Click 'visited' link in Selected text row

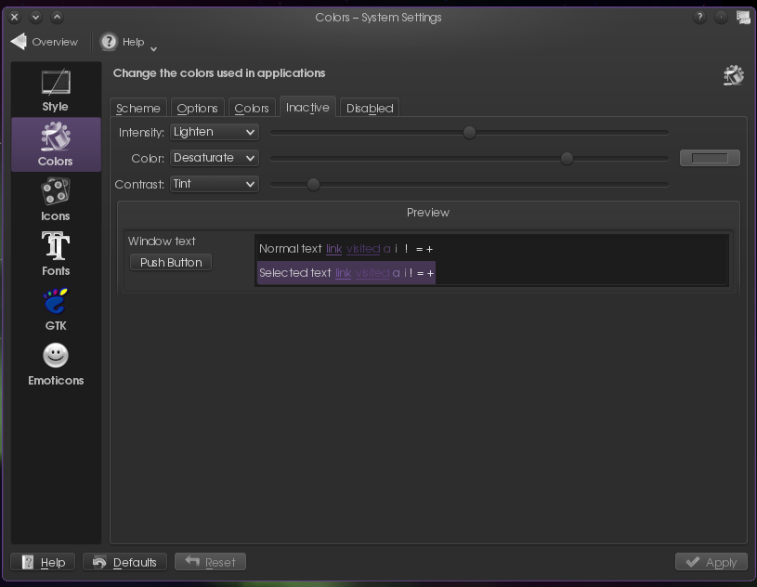[x=372, y=273]
